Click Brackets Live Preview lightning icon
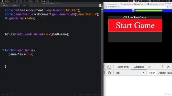Image resolution: width=172 pixels, height=96 pixels. [x=102, y=6]
